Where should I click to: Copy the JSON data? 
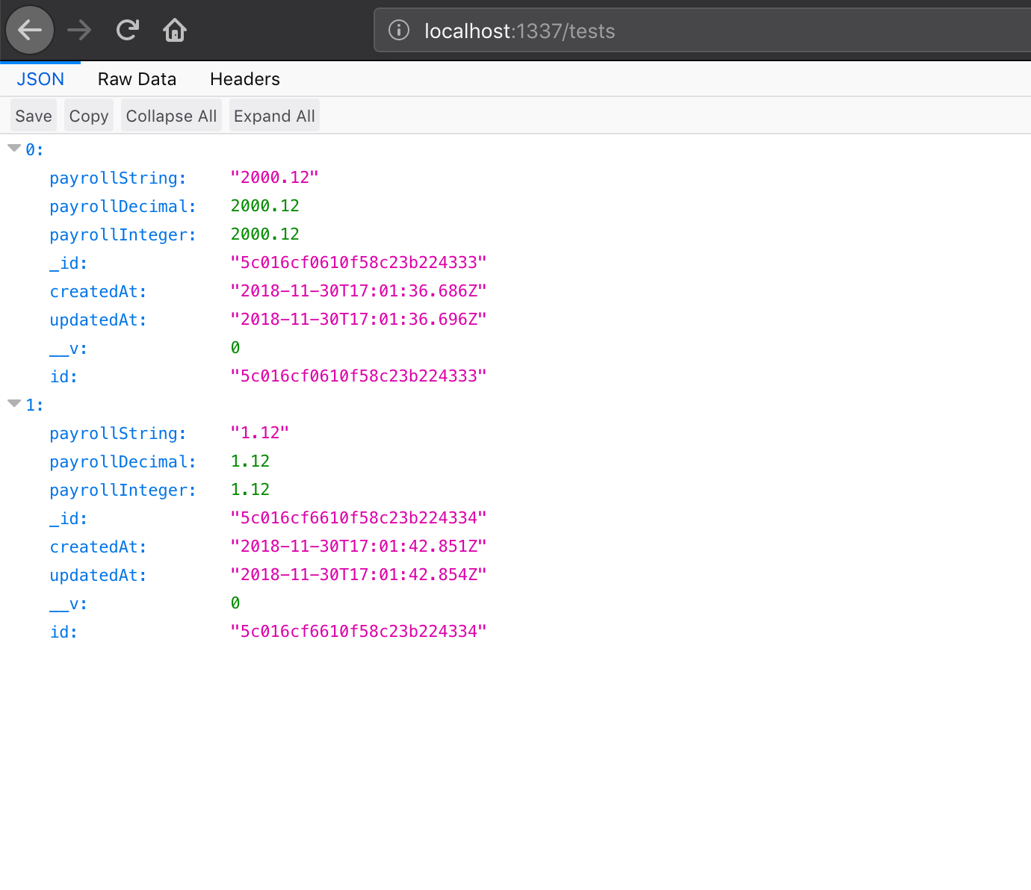coord(88,115)
